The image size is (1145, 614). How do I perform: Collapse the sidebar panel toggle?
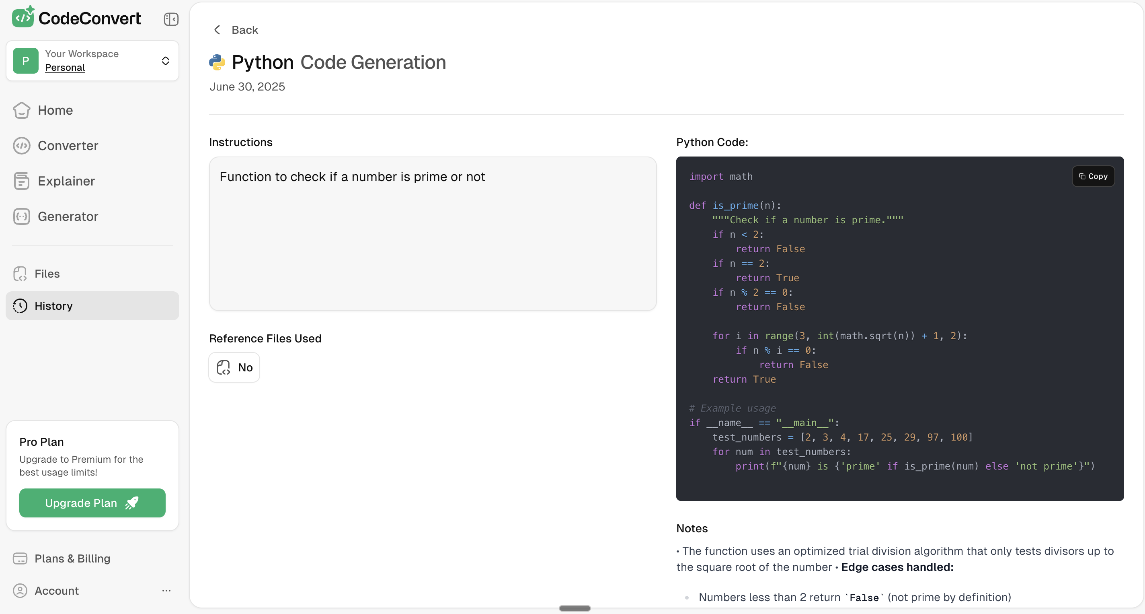pos(171,19)
